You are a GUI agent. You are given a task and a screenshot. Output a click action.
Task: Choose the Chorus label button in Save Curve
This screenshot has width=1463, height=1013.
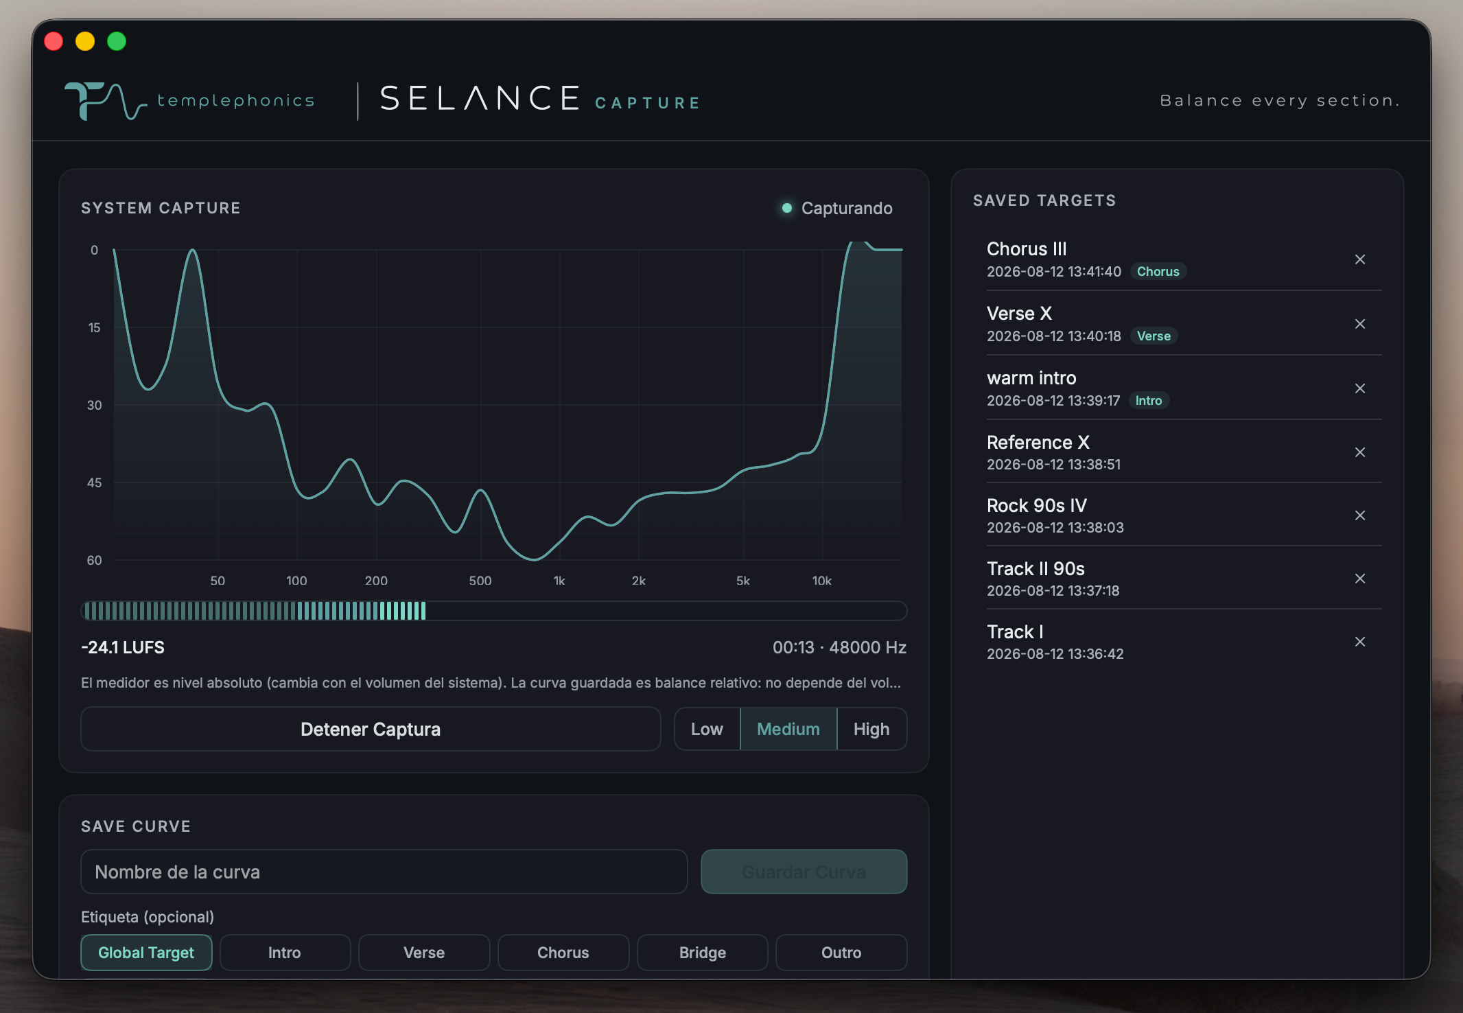tap(563, 953)
